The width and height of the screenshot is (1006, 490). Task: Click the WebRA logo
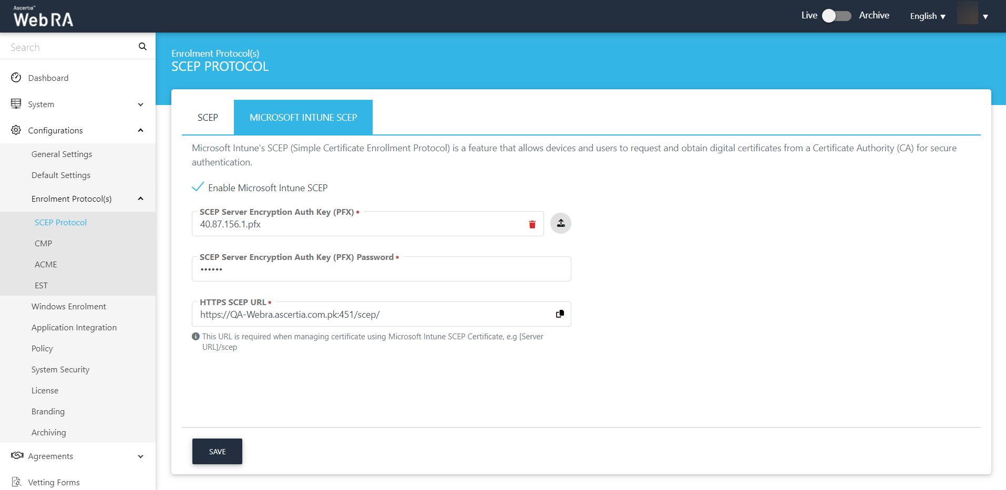[43, 16]
